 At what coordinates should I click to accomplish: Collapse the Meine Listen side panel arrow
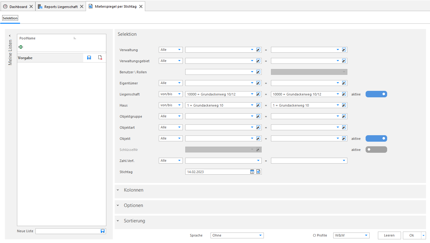tap(10, 36)
